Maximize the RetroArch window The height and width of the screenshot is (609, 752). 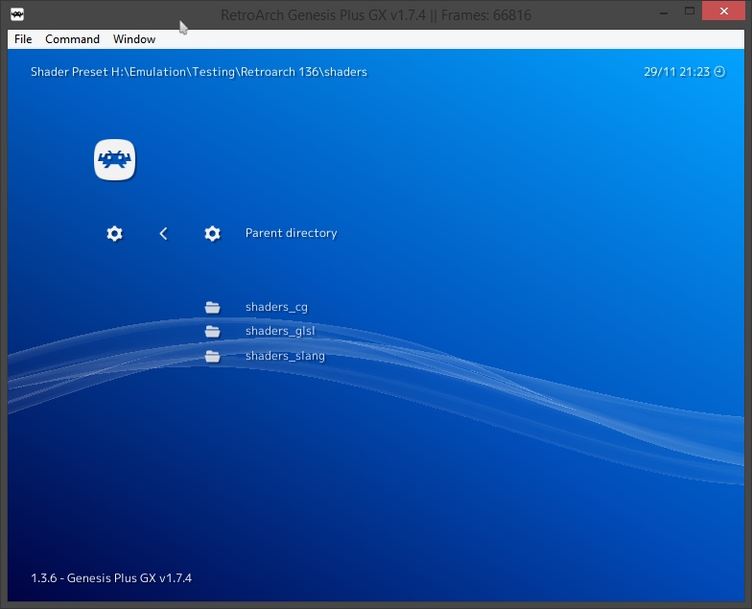(690, 12)
